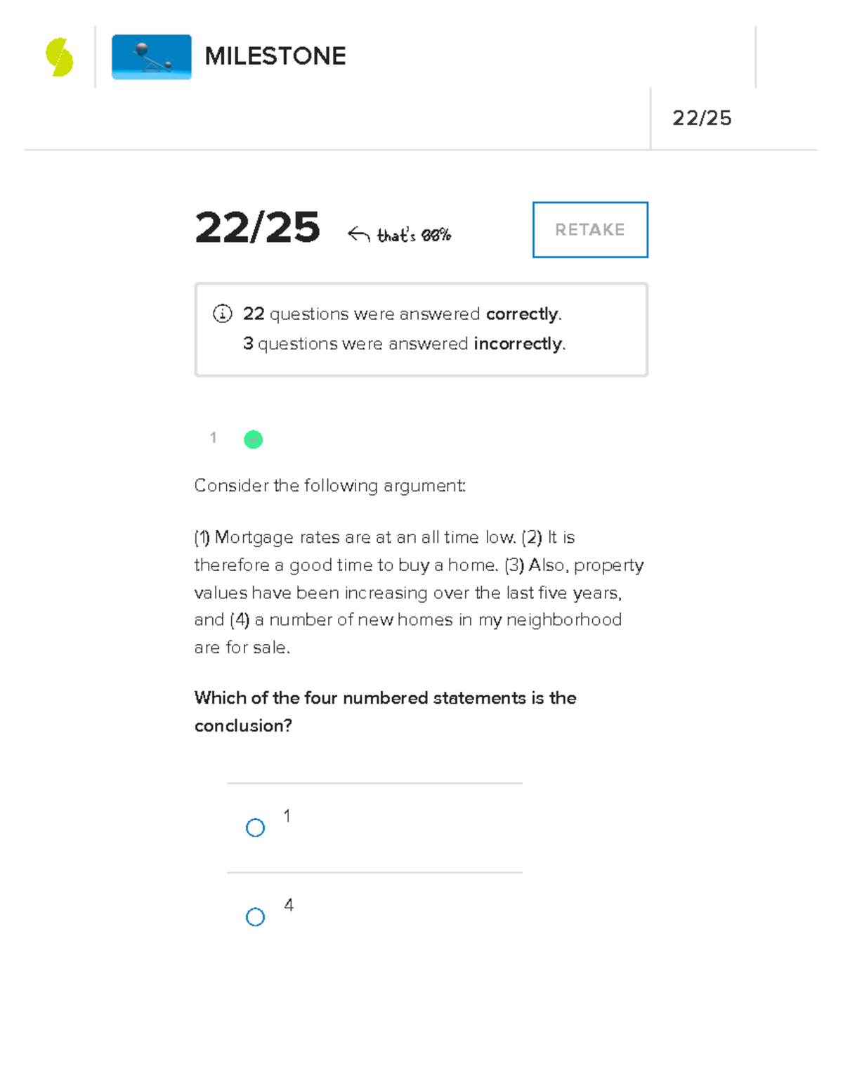Image resolution: width=843 pixels, height=1092 pixels.
Task: Click the 22/25 score in the top header
Action: [x=703, y=118]
